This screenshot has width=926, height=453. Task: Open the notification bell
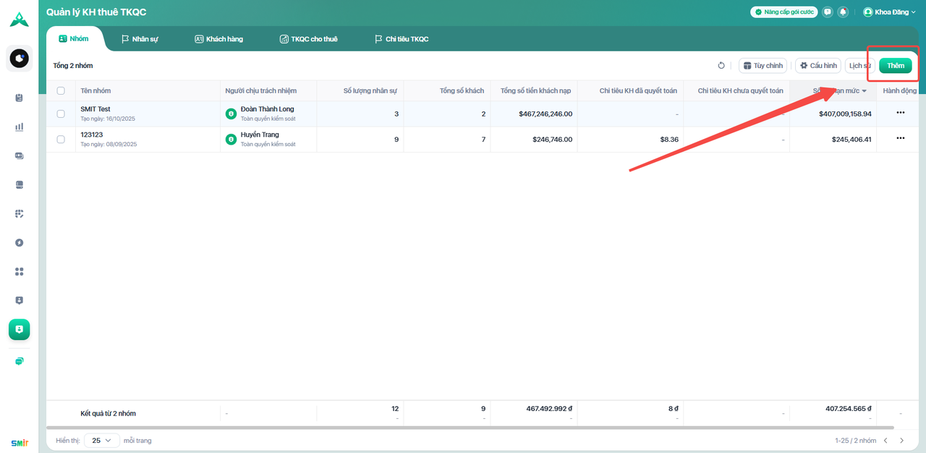pyautogui.click(x=843, y=12)
